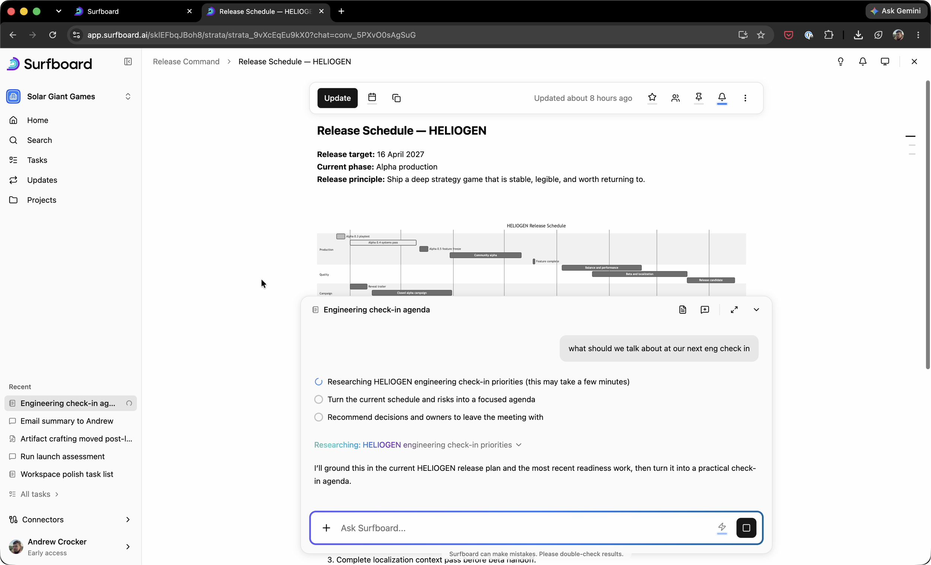Open the Solar Giant Games workspace switcher

point(70,97)
